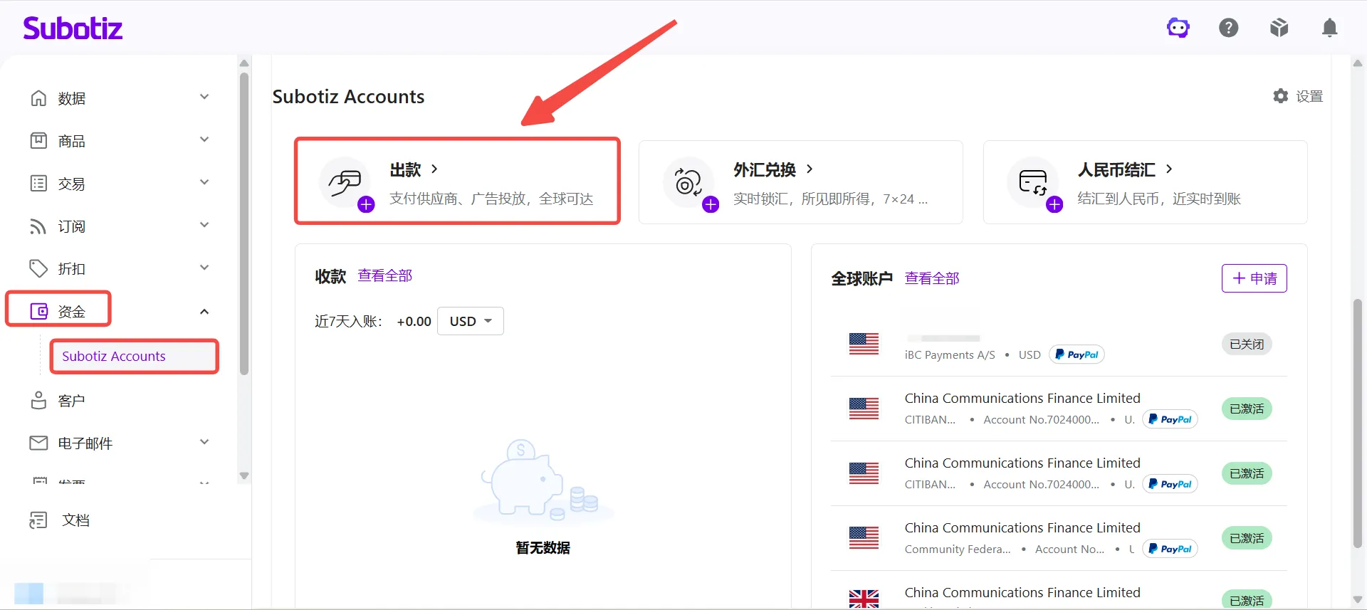The width and height of the screenshot is (1367, 610).
Task: Expand the 订阅 menu chevron
Action: (204, 225)
